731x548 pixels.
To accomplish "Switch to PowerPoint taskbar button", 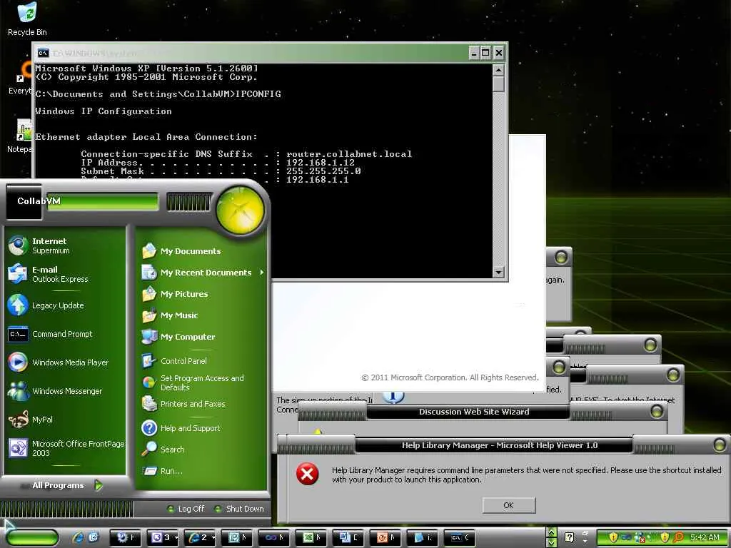I will 386,538.
